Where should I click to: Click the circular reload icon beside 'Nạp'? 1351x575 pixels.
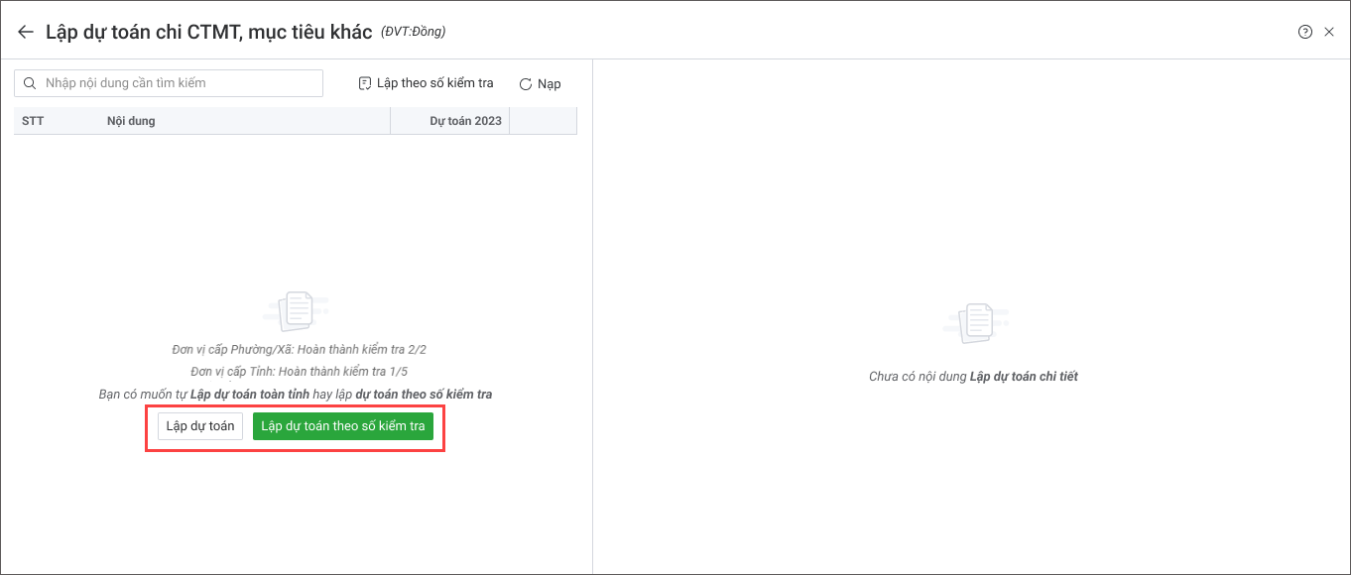526,84
